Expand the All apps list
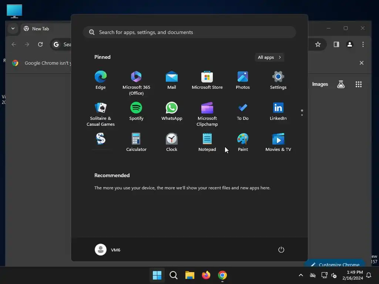 pos(269,57)
